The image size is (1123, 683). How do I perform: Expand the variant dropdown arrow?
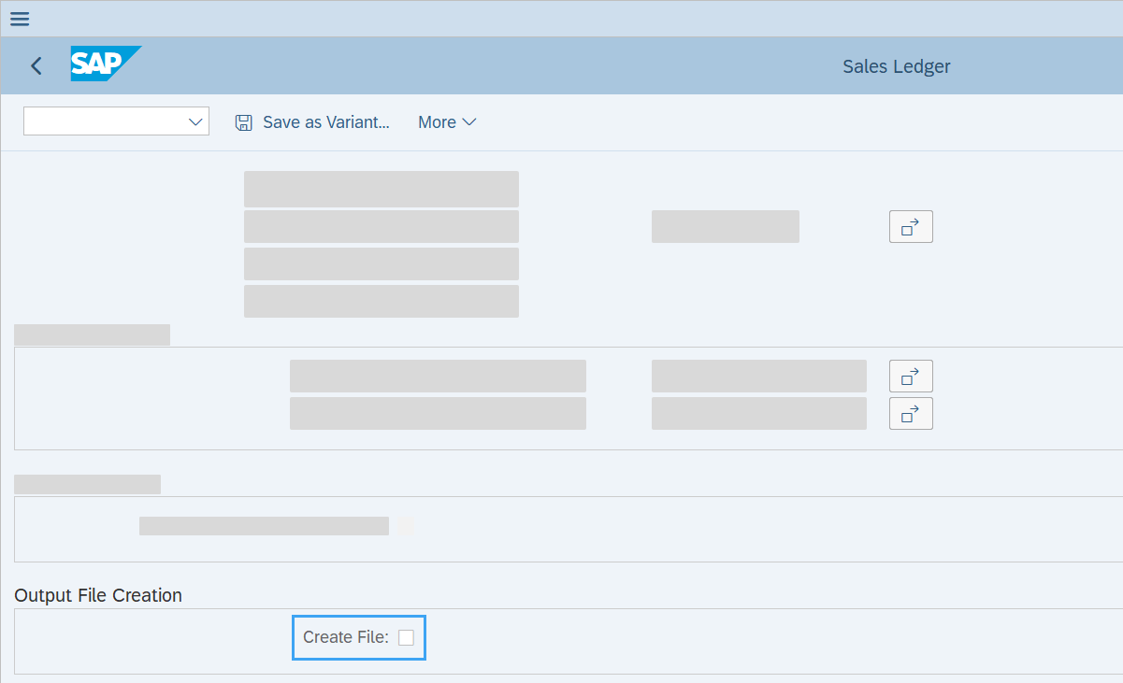click(x=195, y=121)
